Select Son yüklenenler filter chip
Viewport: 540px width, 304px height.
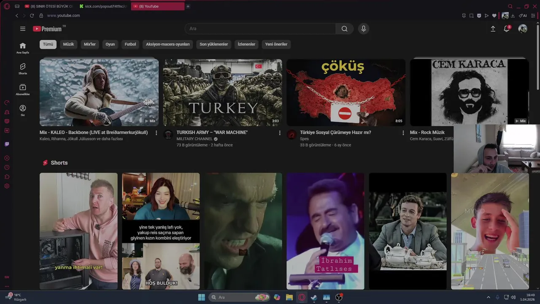tap(214, 44)
